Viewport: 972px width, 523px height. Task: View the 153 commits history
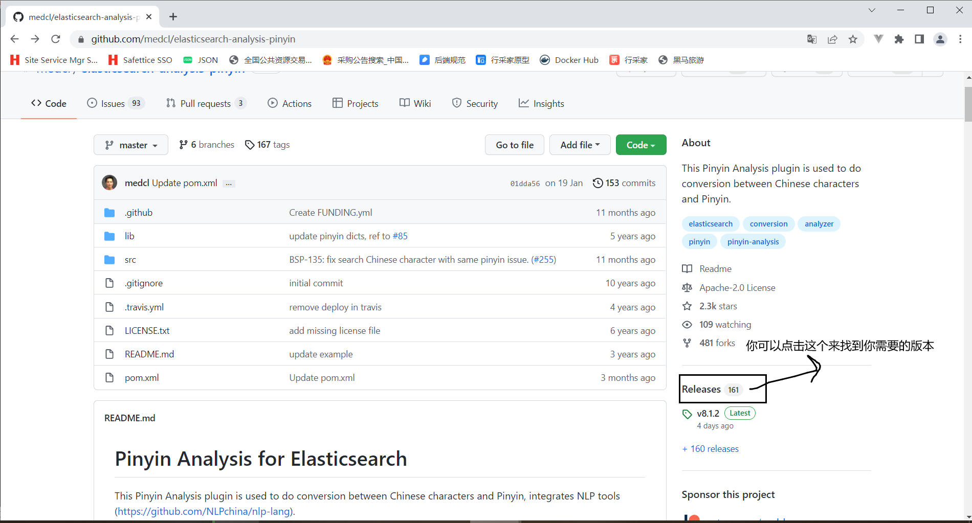(624, 183)
